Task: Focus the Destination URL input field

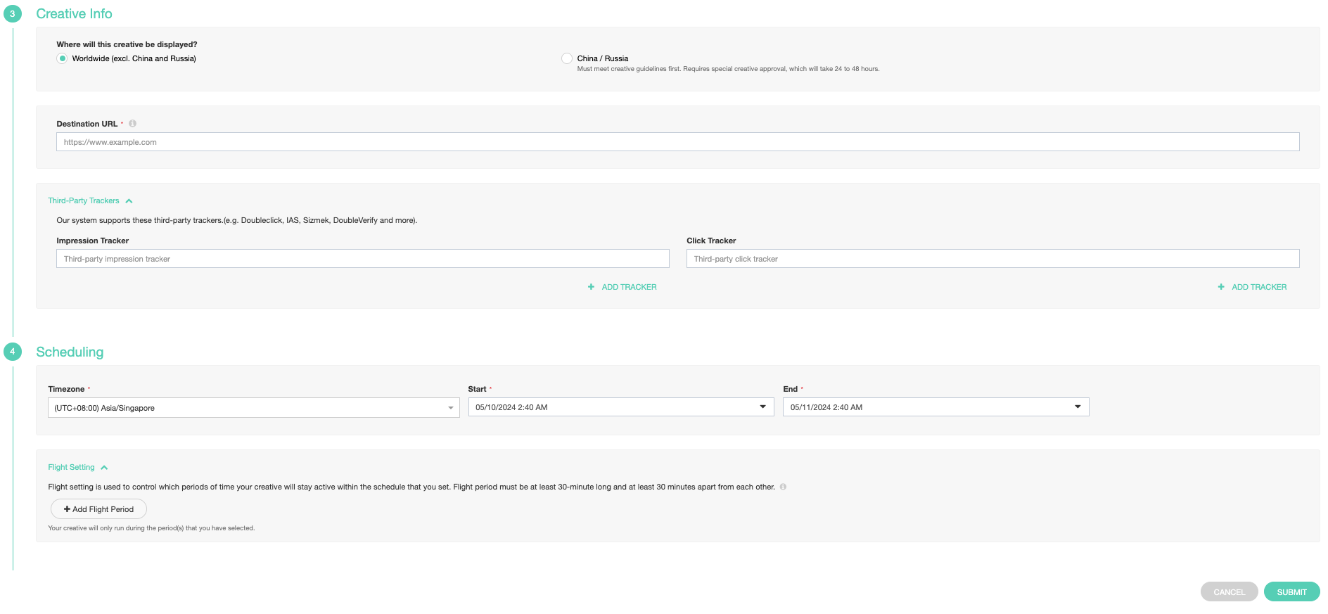Action: tap(677, 142)
